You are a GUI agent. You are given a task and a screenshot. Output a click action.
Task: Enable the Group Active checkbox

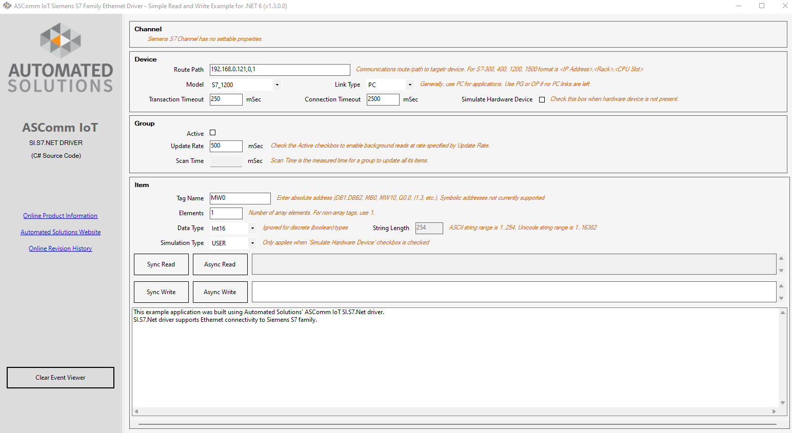pyautogui.click(x=213, y=133)
